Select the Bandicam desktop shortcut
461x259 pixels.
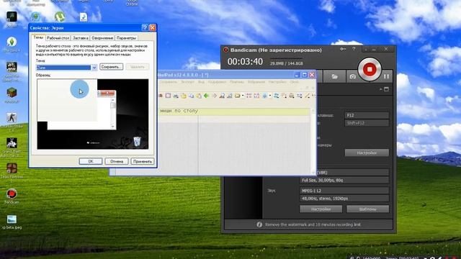pyautogui.click(x=12, y=196)
